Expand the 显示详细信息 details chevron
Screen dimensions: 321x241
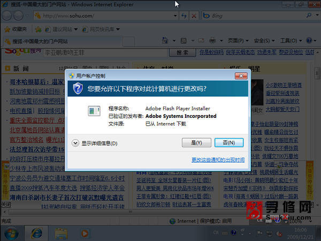coord(75,143)
